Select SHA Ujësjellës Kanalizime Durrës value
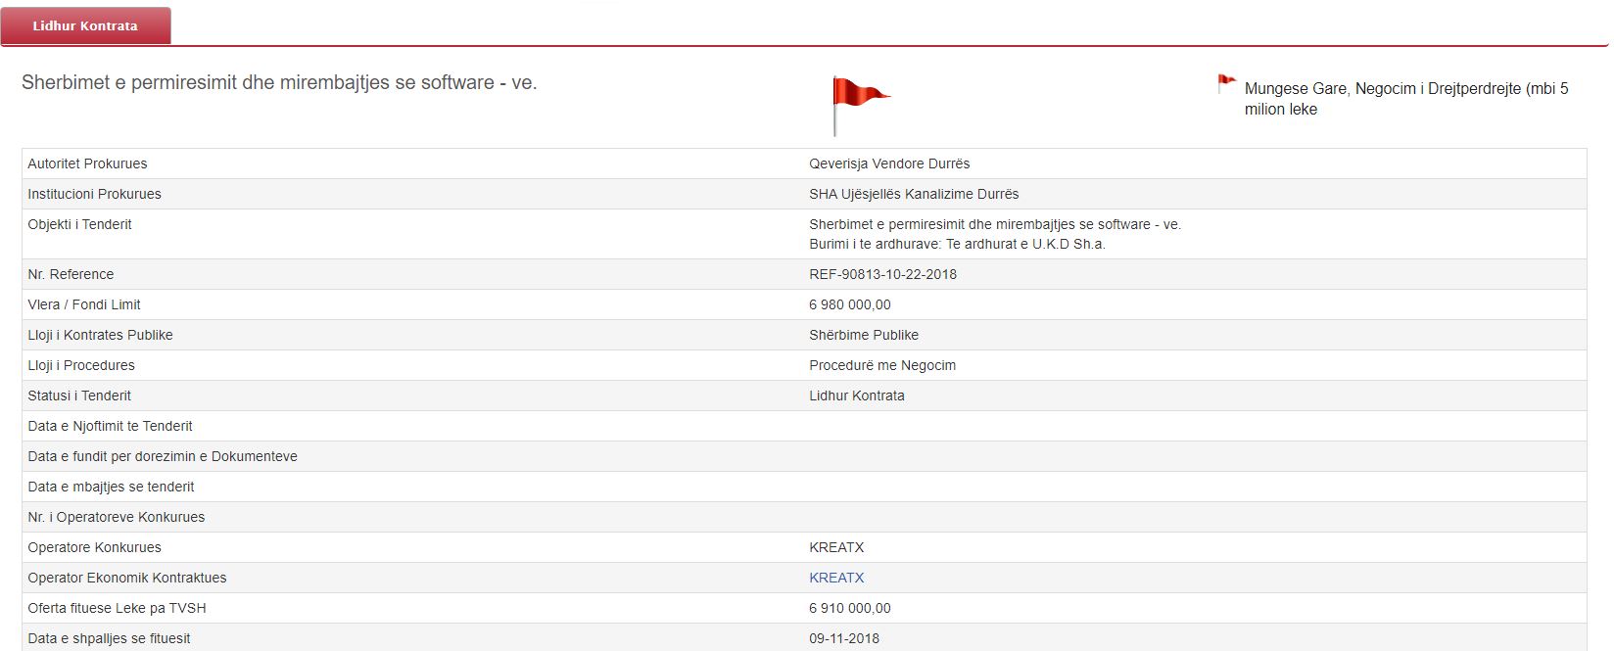Screen dimensions: 1614x651 914,194
